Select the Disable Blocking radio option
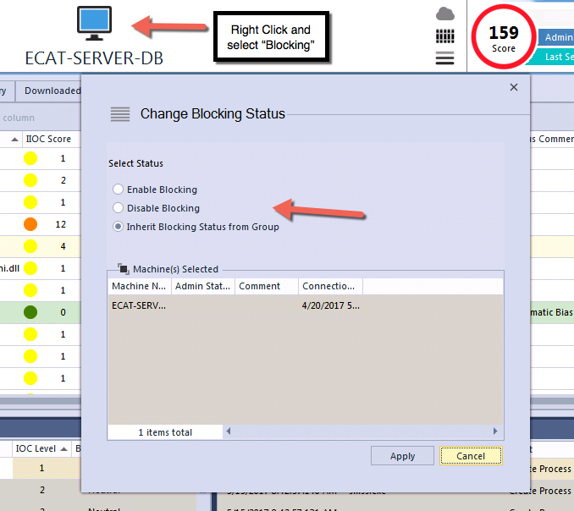 pyautogui.click(x=119, y=208)
